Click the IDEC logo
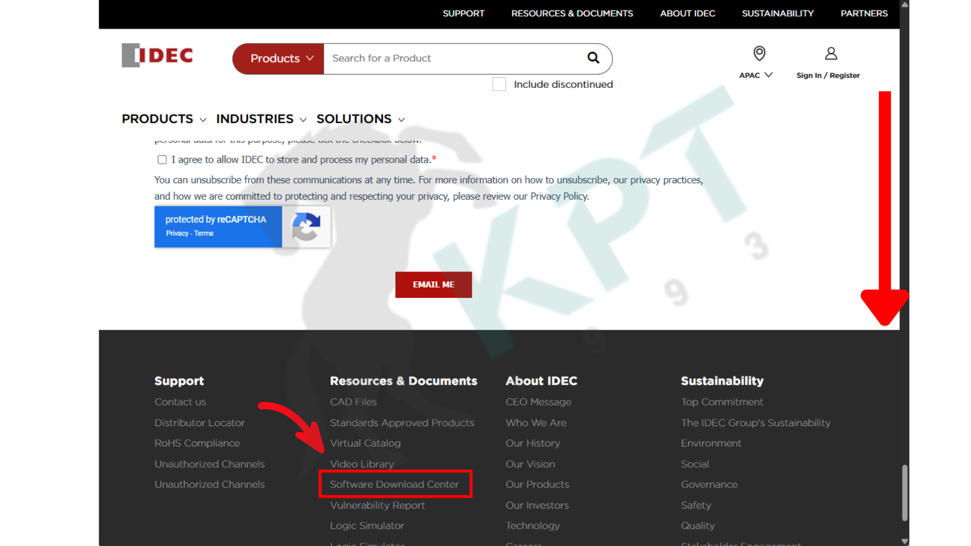Image resolution: width=971 pixels, height=546 pixels. click(x=157, y=55)
